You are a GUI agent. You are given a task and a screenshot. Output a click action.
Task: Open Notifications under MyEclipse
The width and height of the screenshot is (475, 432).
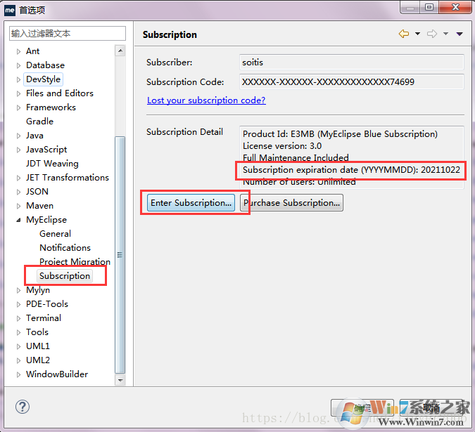coord(65,247)
